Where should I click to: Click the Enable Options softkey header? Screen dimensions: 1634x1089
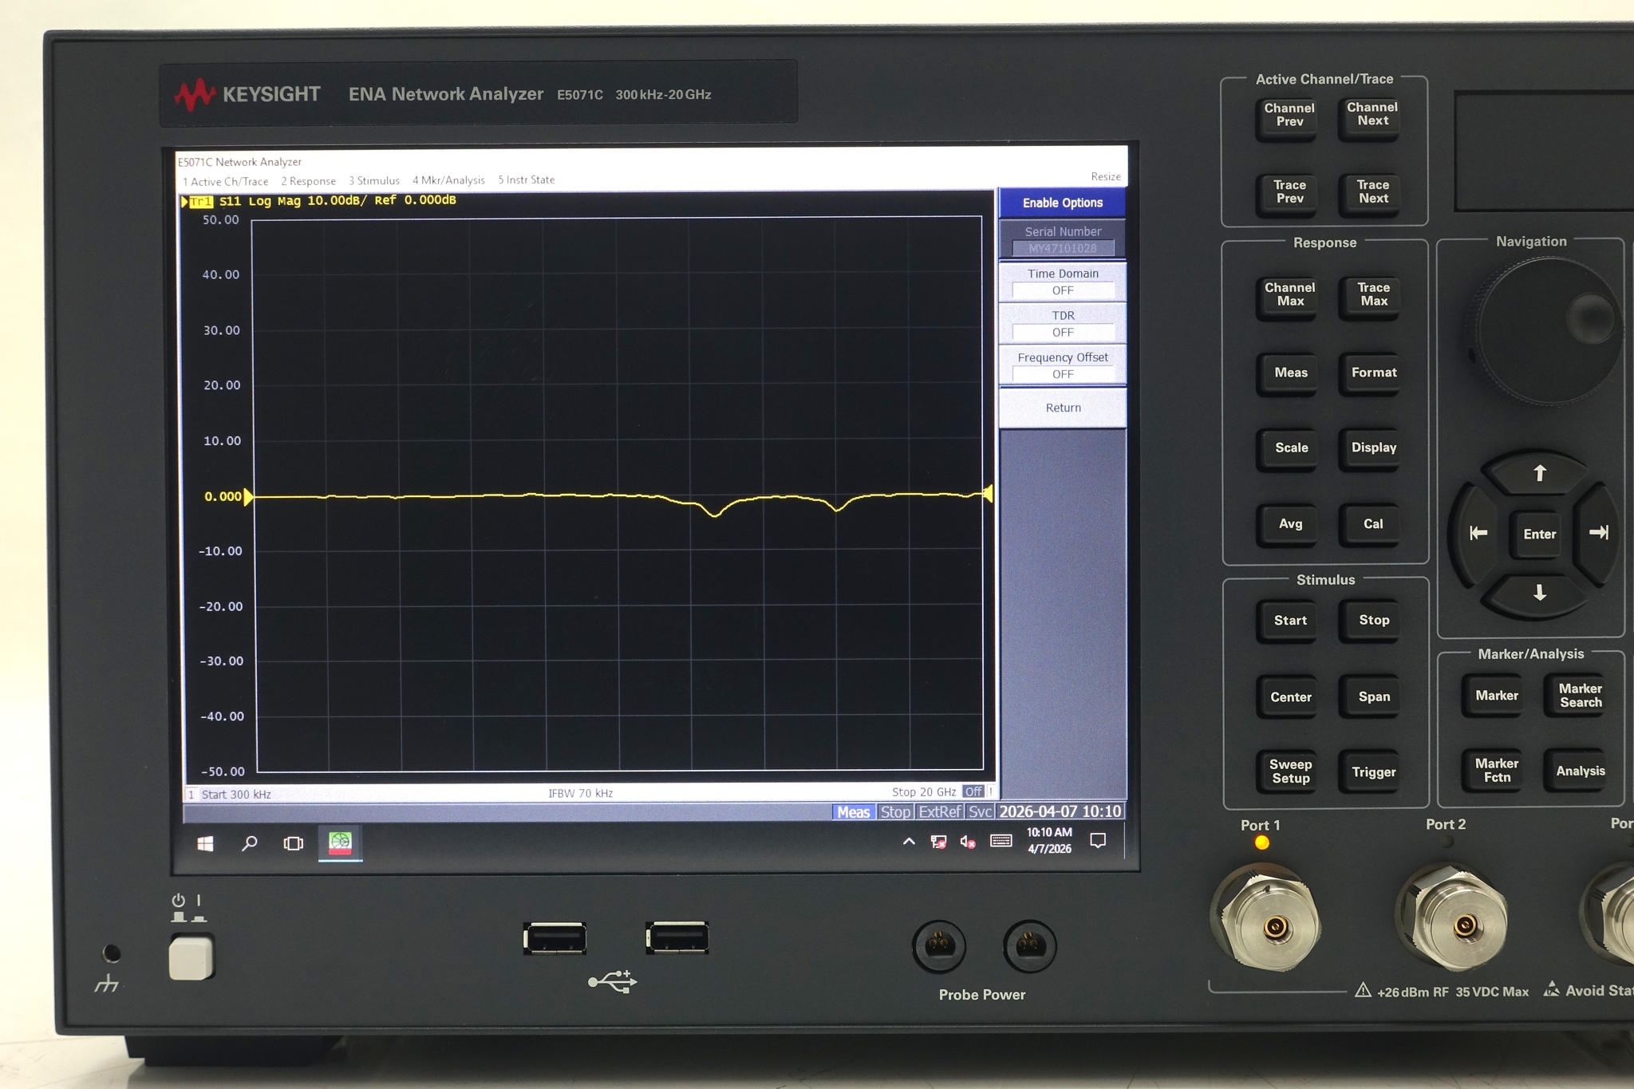(1063, 203)
